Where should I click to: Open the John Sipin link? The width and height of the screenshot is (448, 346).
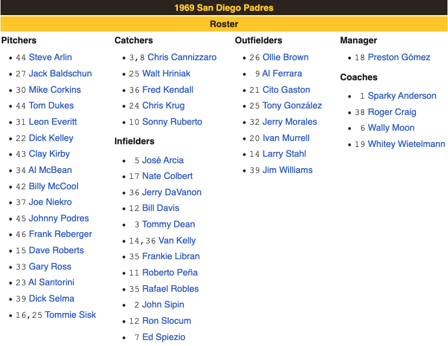click(x=163, y=305)
